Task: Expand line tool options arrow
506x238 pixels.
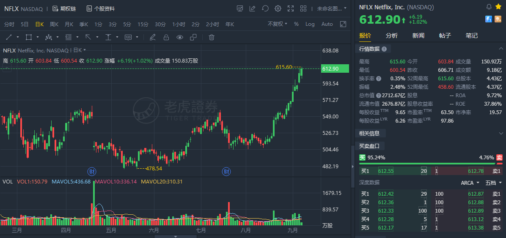Action: 18,37
